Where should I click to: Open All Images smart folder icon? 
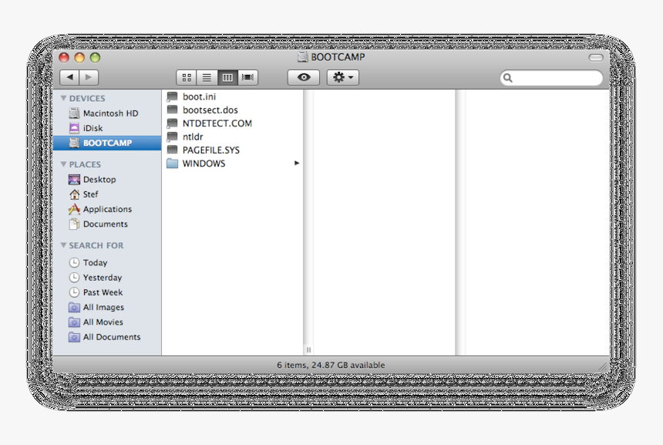click(x=74, y=307)
